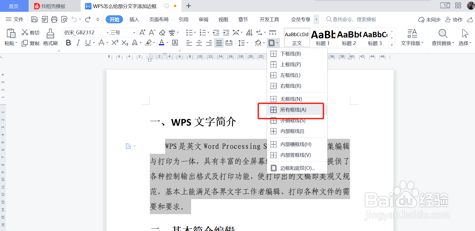The width and height of the screenshot is (475, 231).
Task: Open the font size 三号 dropdown
Action: pyautogui.click(x=134, y=33)
